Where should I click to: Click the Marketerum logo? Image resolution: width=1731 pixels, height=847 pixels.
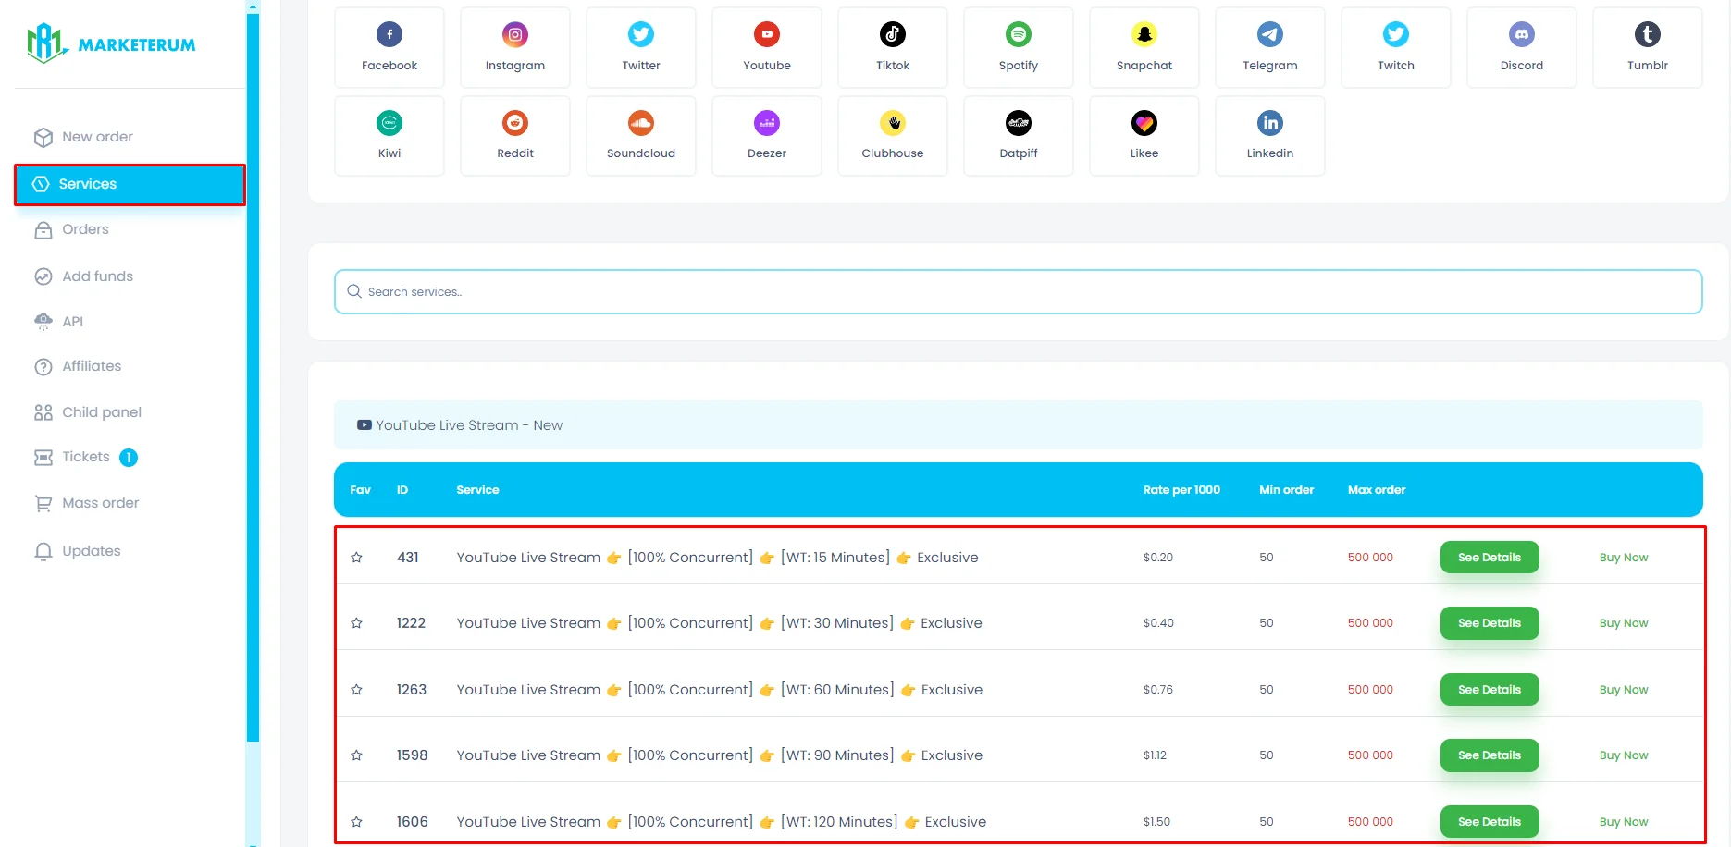click(x=112, y=43)
